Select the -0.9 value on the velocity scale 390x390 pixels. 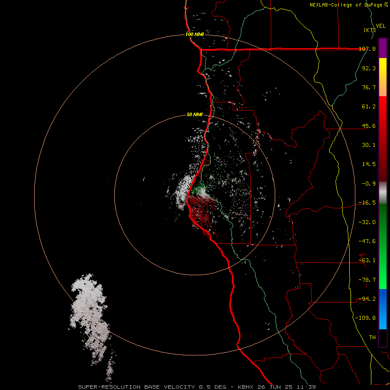coord(369,184)
